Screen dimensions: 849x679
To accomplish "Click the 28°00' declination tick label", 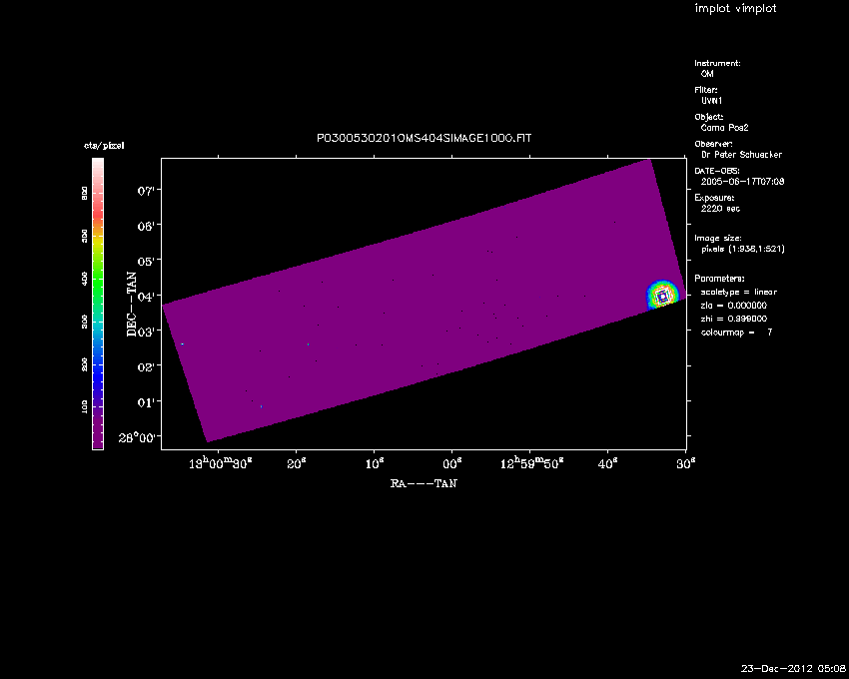I will pyautogui.click(x=137, y=437).
